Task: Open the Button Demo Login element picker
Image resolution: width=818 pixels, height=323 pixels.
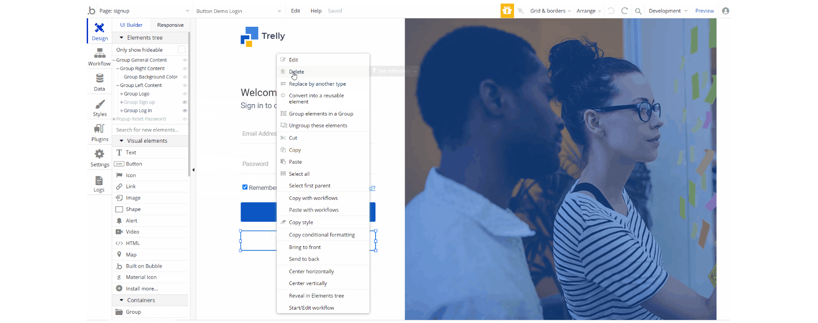Action: [x=239, y=11]
